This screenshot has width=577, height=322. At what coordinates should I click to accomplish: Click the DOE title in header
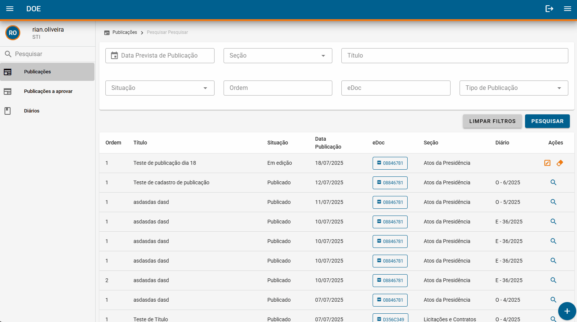33,9
